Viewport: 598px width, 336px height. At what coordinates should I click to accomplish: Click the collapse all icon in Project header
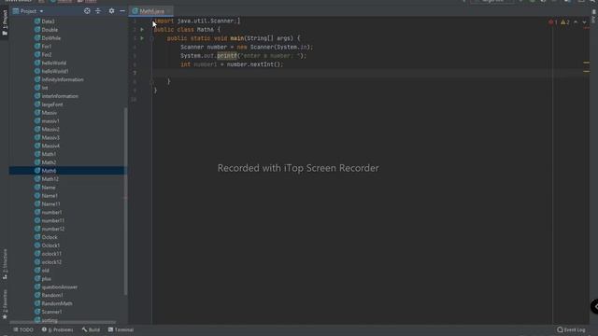coord(98,11)
